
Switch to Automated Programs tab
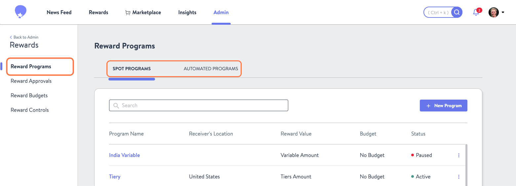(x=211, y=69)
